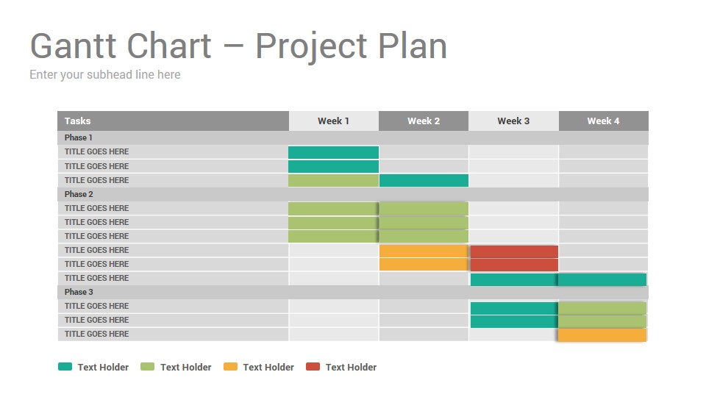Viewport: 706px width, 397px height.
Task: Select the Week 1 column header
Action: point(333,121)
